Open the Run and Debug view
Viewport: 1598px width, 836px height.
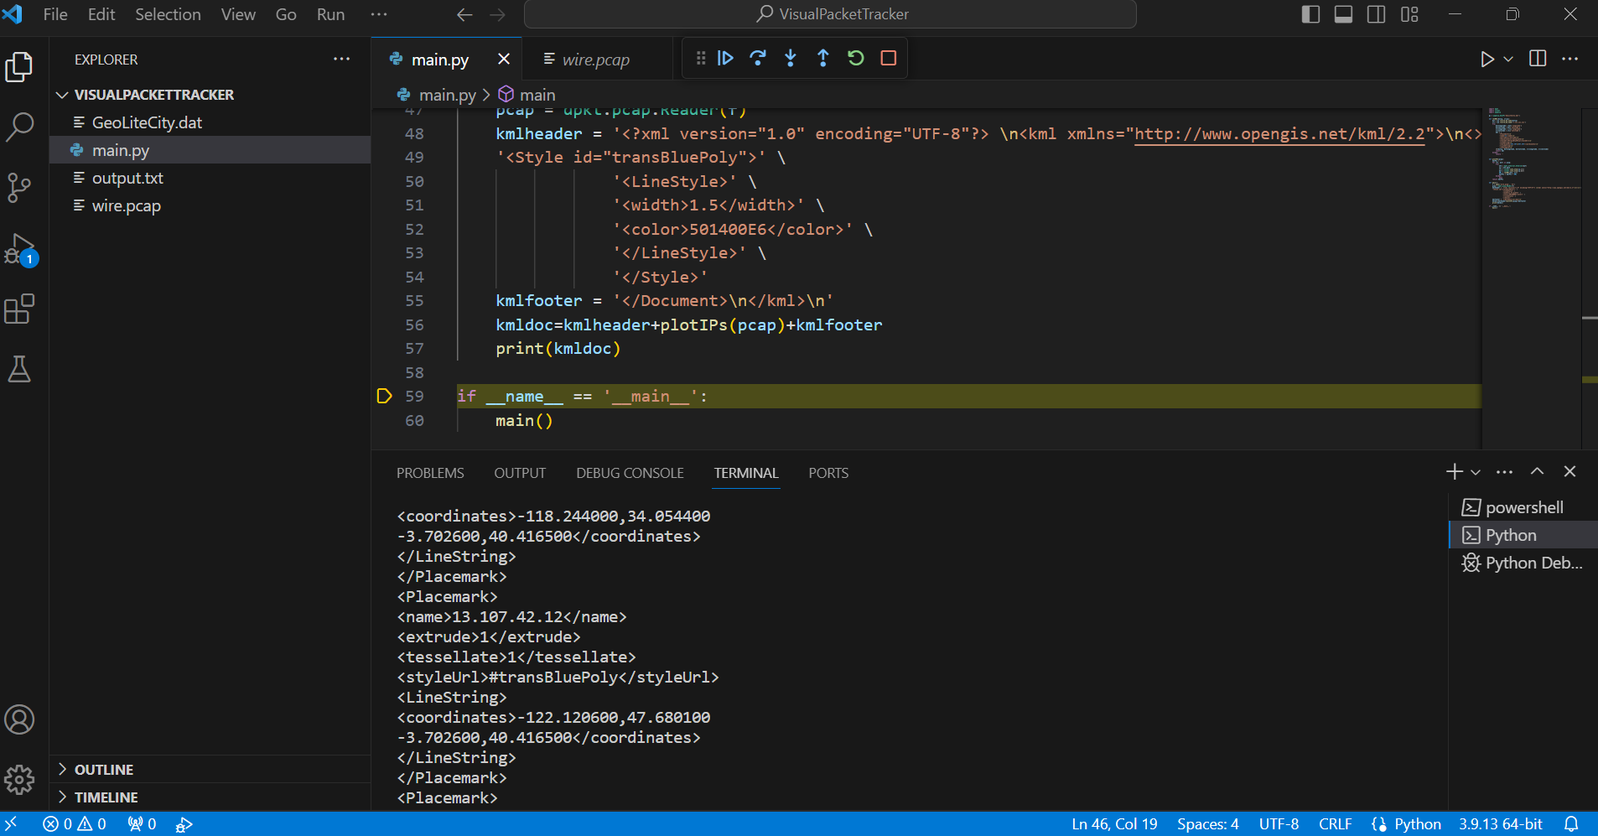coord(19,249)
